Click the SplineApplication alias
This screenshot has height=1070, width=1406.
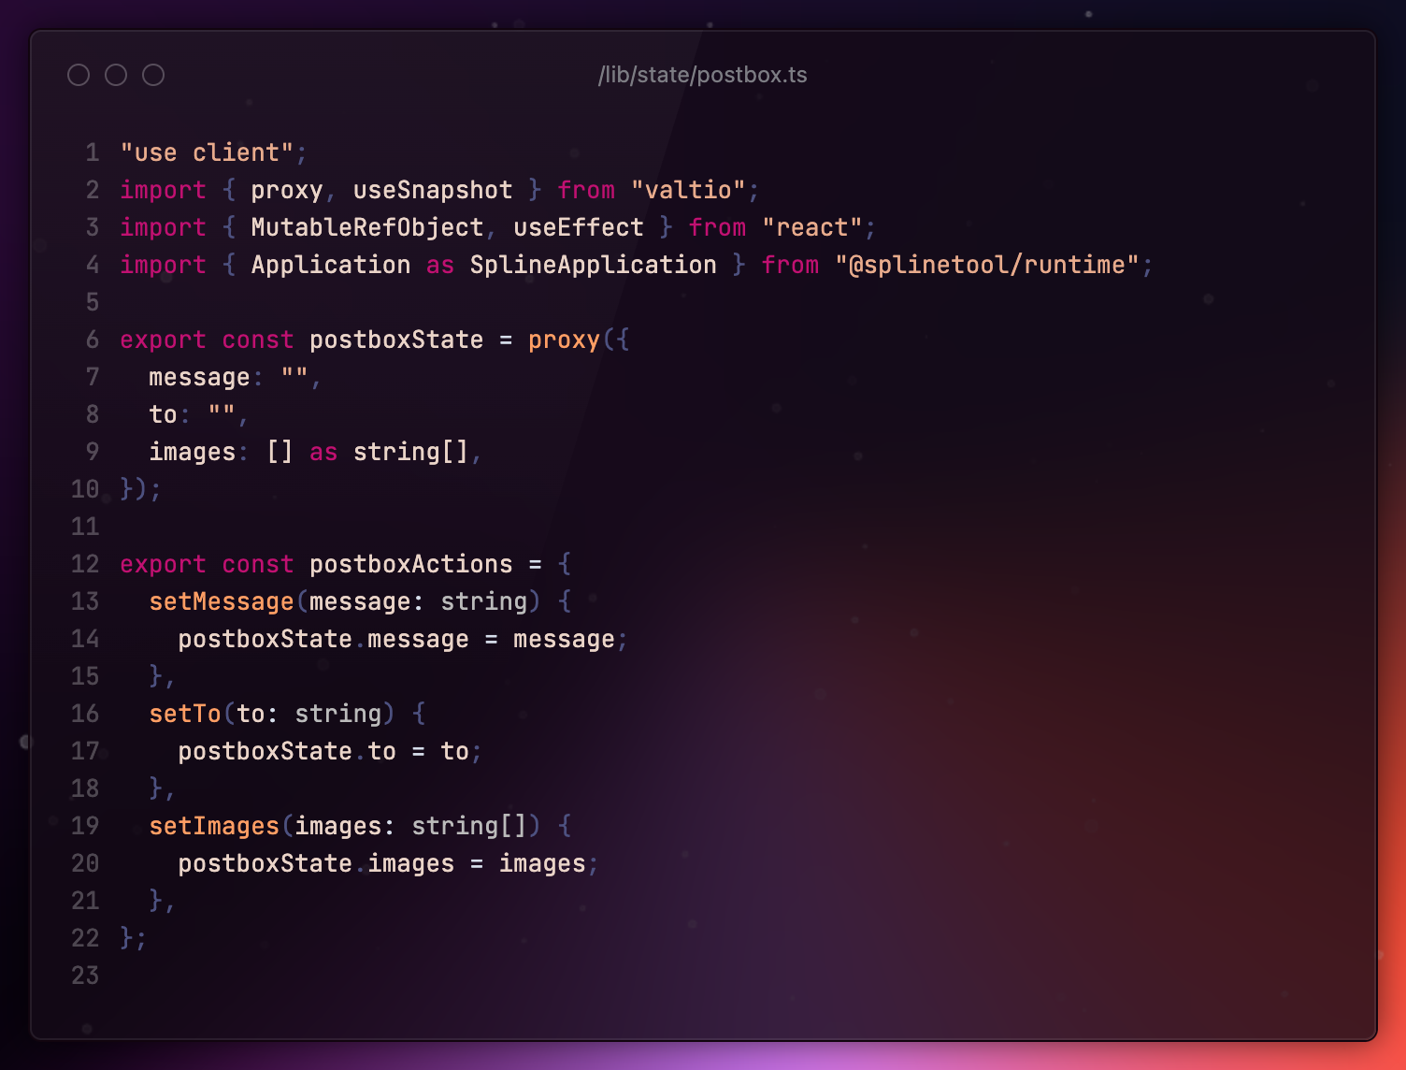click(593, 265)
